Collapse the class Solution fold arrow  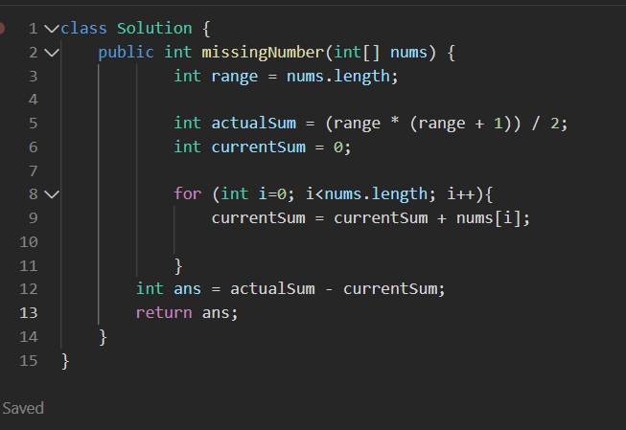pos(52,29)
